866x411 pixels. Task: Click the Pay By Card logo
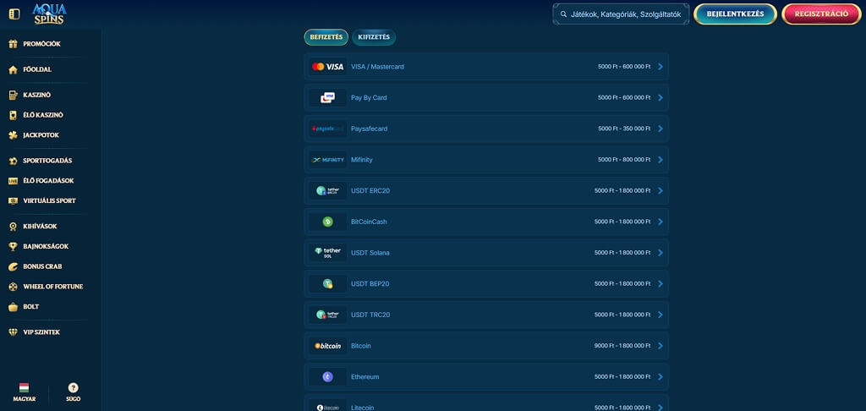(x=327, y=98)
